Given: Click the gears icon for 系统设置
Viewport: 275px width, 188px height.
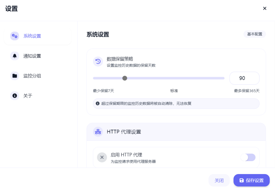Looking at the screenshot, I should [15, 36].
